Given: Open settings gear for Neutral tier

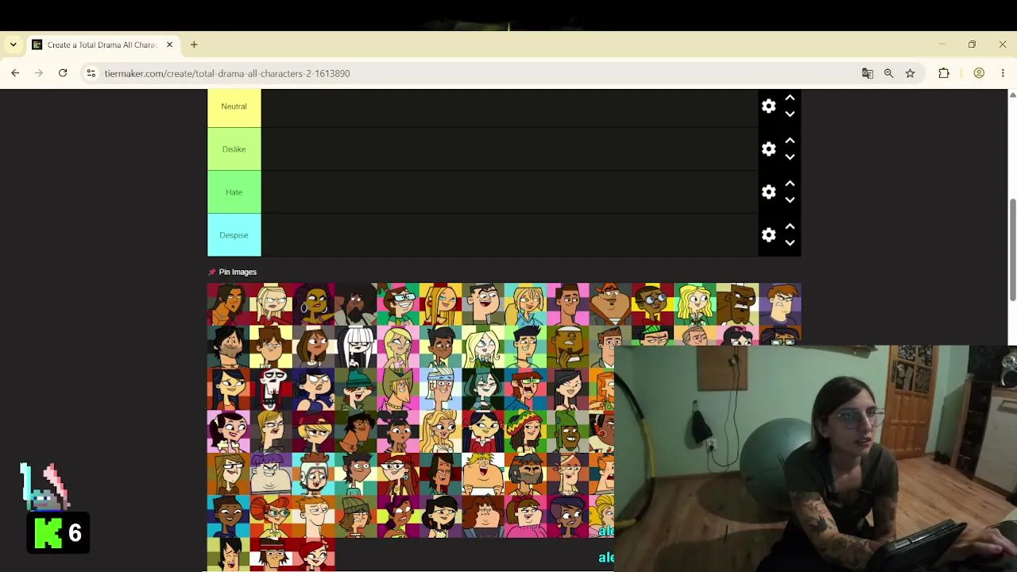Looking at the screenshot, I should coord(768,106).
